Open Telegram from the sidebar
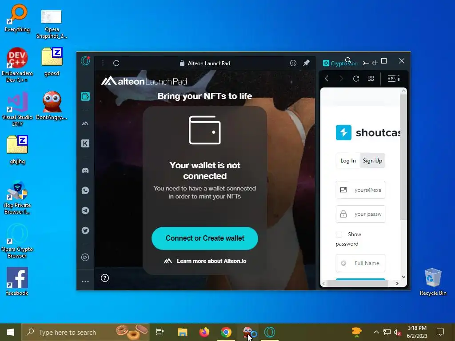 85,210
